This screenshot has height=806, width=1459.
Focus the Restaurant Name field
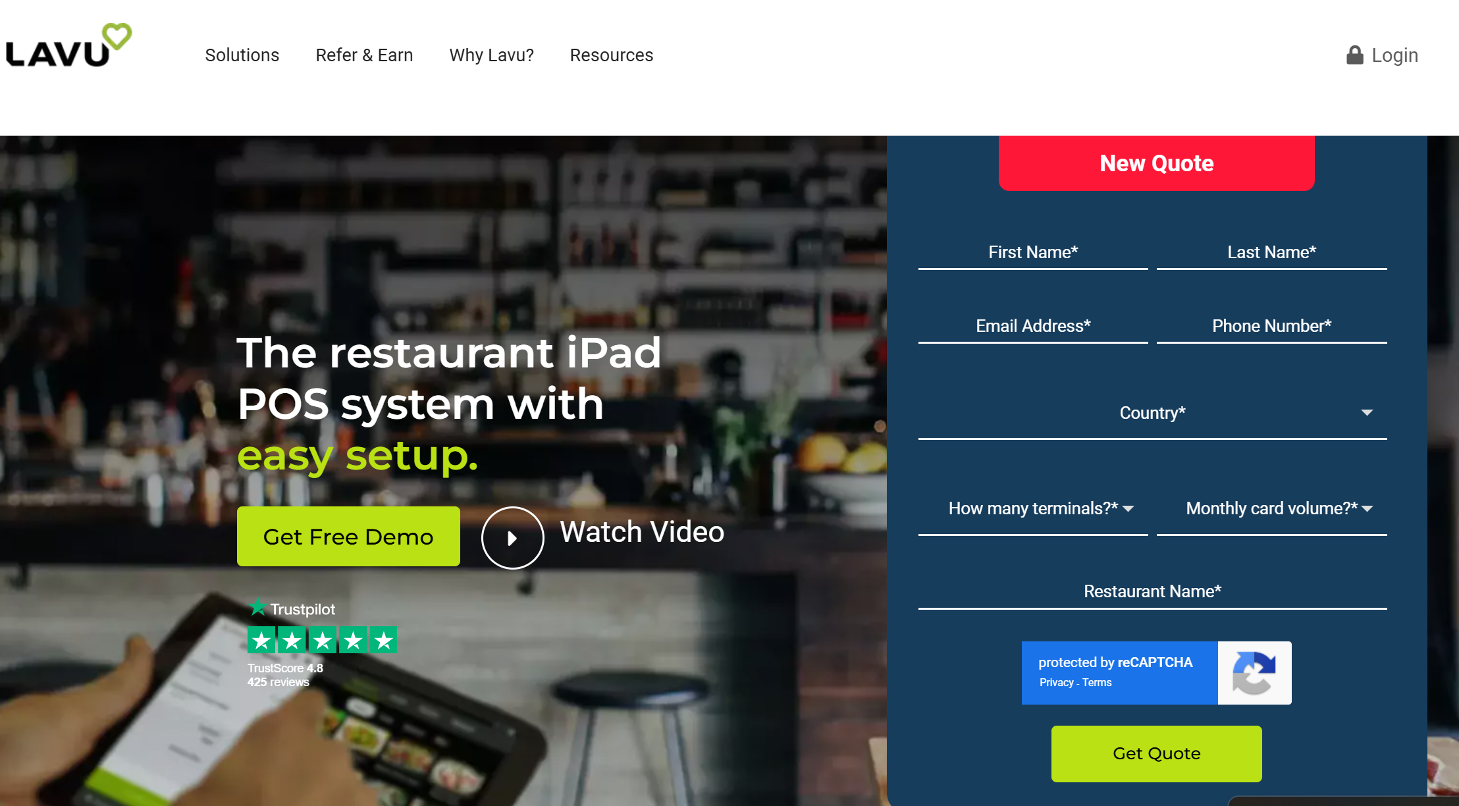tap(1152, 592)
